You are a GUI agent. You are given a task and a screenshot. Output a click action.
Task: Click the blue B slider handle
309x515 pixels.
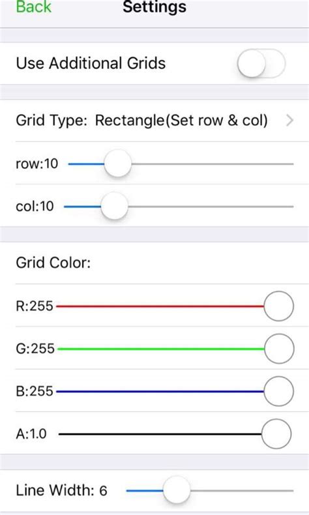pos(278,391)
